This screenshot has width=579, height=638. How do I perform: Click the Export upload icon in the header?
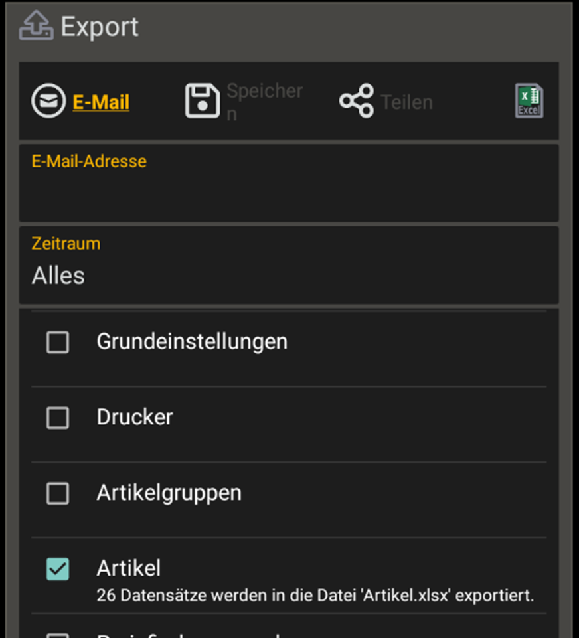coord(36,27)
